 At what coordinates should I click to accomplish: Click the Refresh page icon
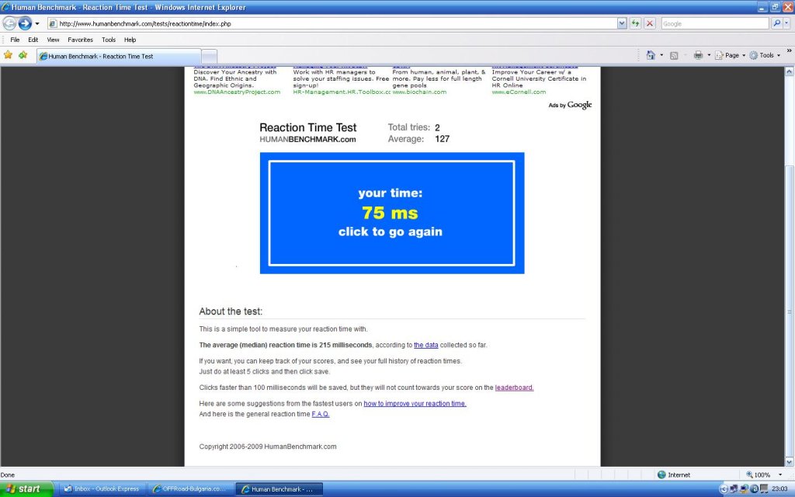[x=635, y=23]
